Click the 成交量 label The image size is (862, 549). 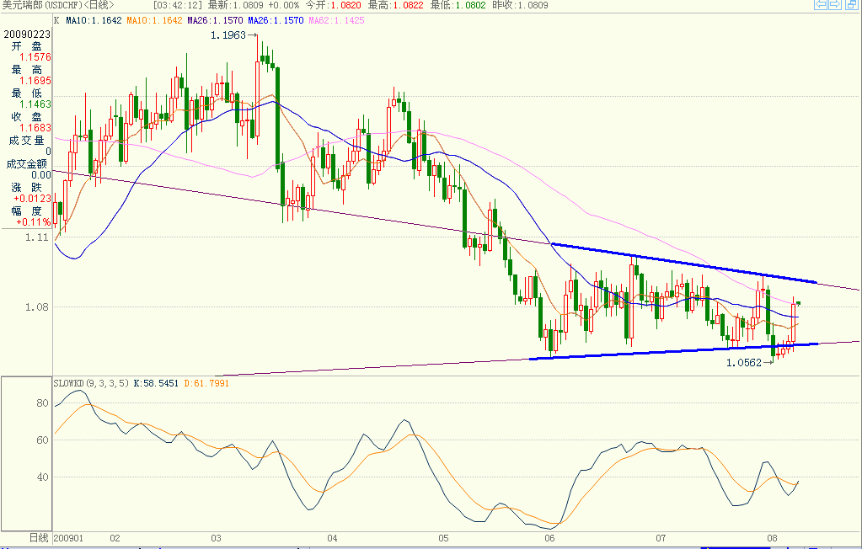pos(26,140)
